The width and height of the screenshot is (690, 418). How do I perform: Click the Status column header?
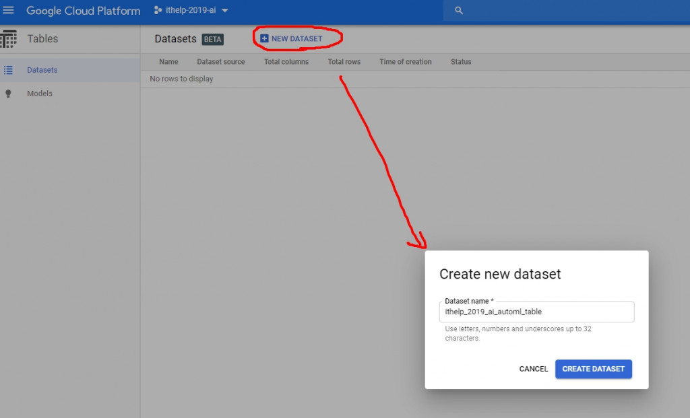(x=461, y=62)
